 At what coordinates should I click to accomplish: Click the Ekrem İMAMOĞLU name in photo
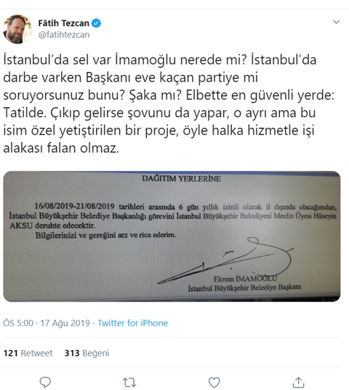point(245,279)
